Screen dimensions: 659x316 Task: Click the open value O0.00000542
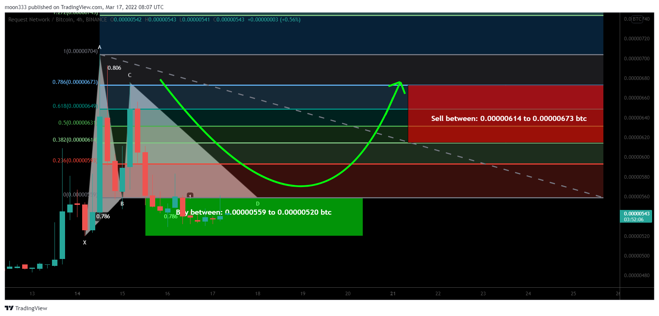tap(126, 20)
